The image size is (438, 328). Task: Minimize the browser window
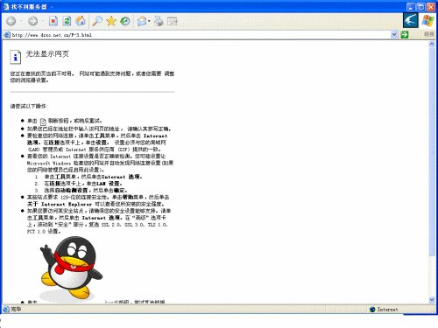411,6
